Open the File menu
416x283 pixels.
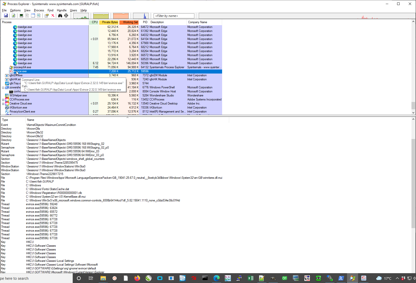pyautogui.click(x=4, y=10)
